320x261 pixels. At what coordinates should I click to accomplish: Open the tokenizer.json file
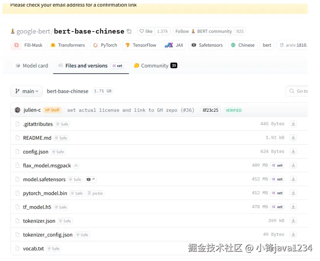(39, 221)
